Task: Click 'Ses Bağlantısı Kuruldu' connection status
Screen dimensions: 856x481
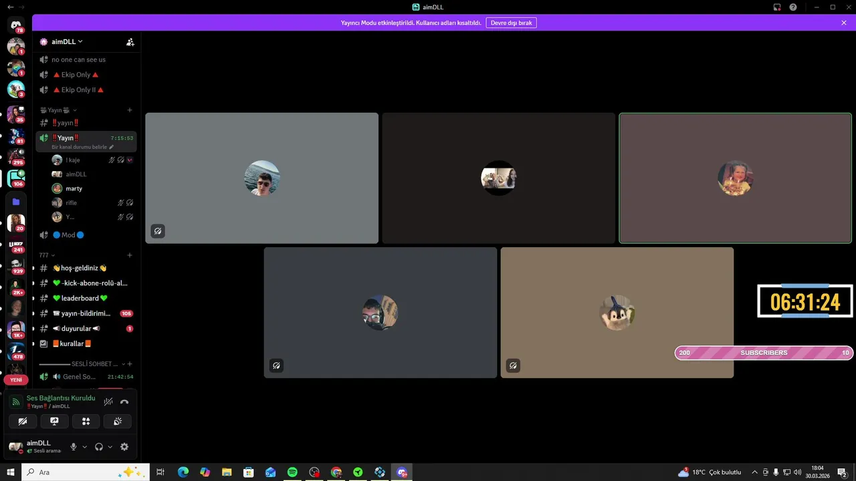Action: 61,398
